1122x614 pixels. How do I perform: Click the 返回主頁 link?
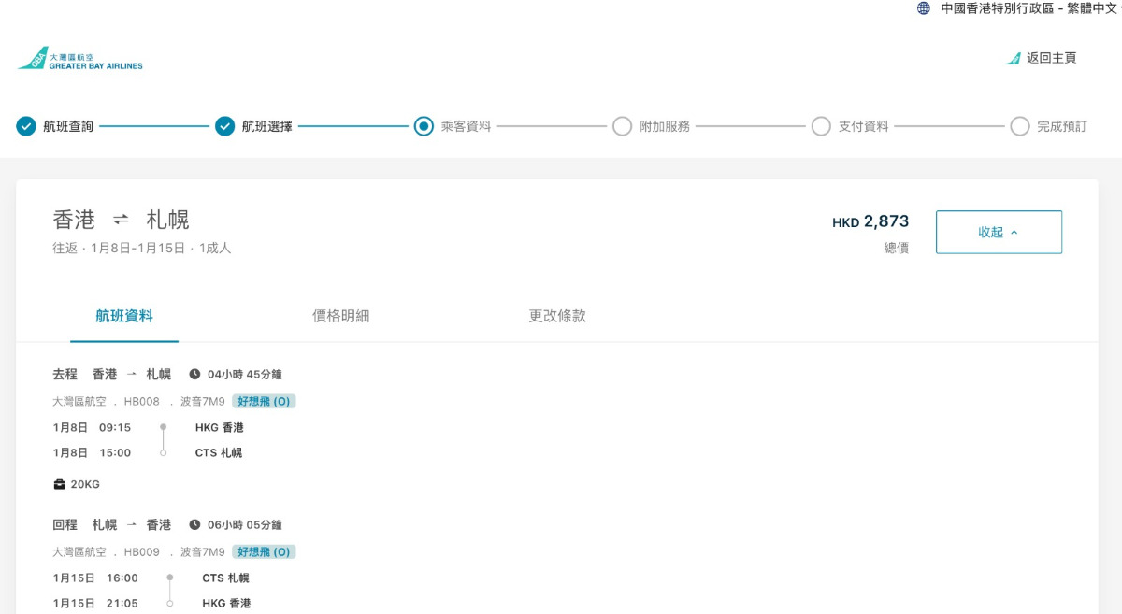click(x=1051, y=58)
